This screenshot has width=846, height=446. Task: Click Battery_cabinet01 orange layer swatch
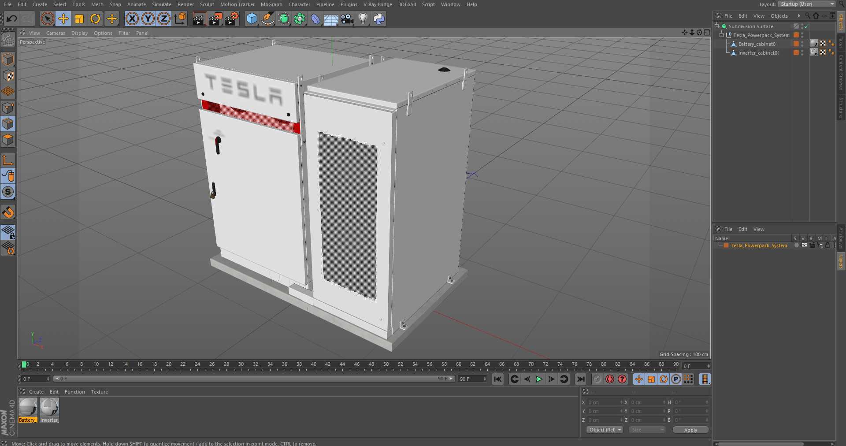pos(796,44)
